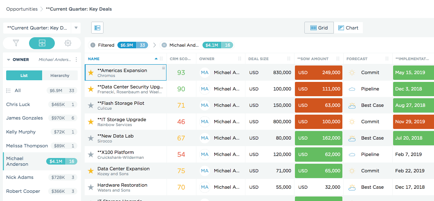Click the breadcrumb chevron after Opportunities
Image resolution: width=434 pixels, height=201 pixels.
(41, 9)
